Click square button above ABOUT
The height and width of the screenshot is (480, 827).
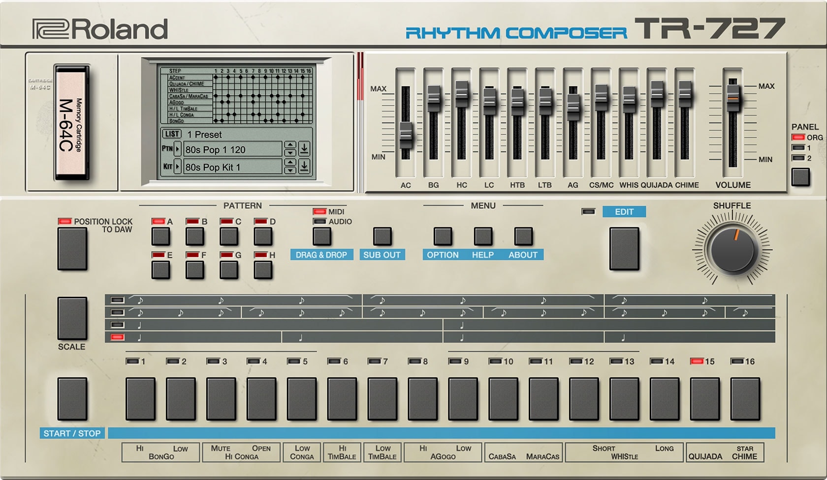[x=523, y=237]
